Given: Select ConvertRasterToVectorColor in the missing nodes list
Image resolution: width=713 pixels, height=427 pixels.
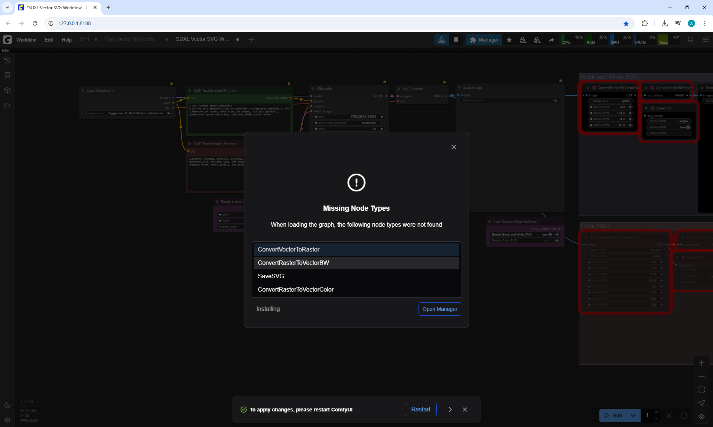Looking at the screenshot, I should (296, 289).
